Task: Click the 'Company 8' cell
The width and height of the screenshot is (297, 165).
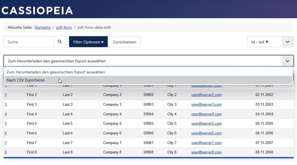Action: pos(112,152)
